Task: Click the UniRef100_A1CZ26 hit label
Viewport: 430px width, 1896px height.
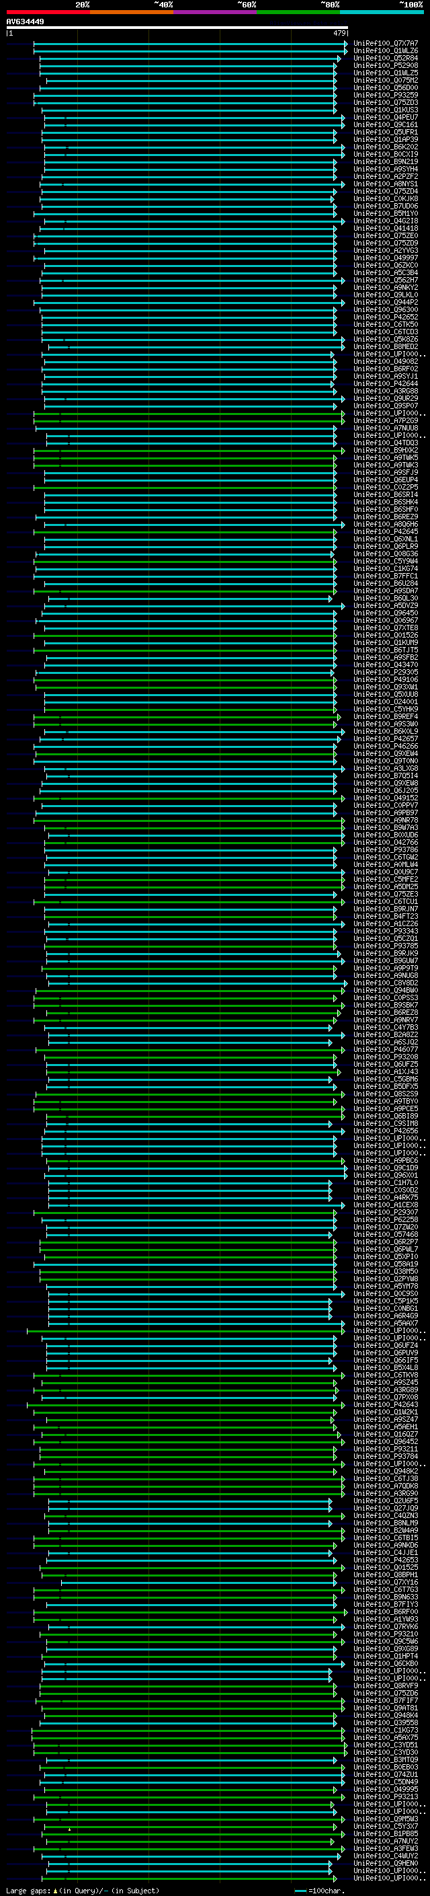Action: [x=386, y=923]
